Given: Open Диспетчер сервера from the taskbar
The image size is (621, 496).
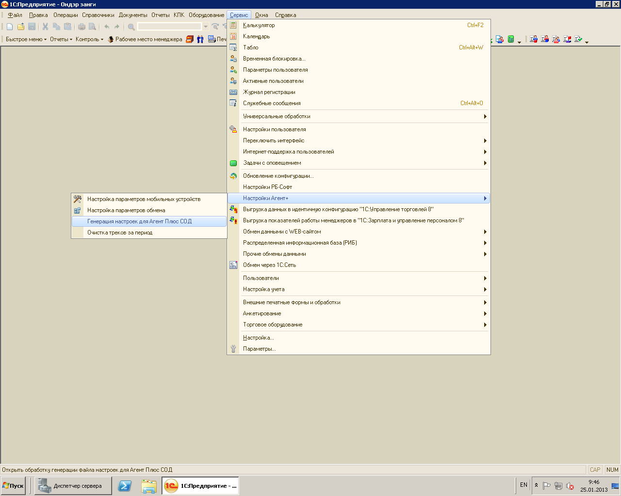Looking at the screenshot, I should (73, 486).
